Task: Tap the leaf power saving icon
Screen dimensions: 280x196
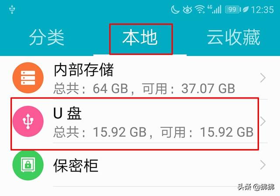Action: [245, 9]
